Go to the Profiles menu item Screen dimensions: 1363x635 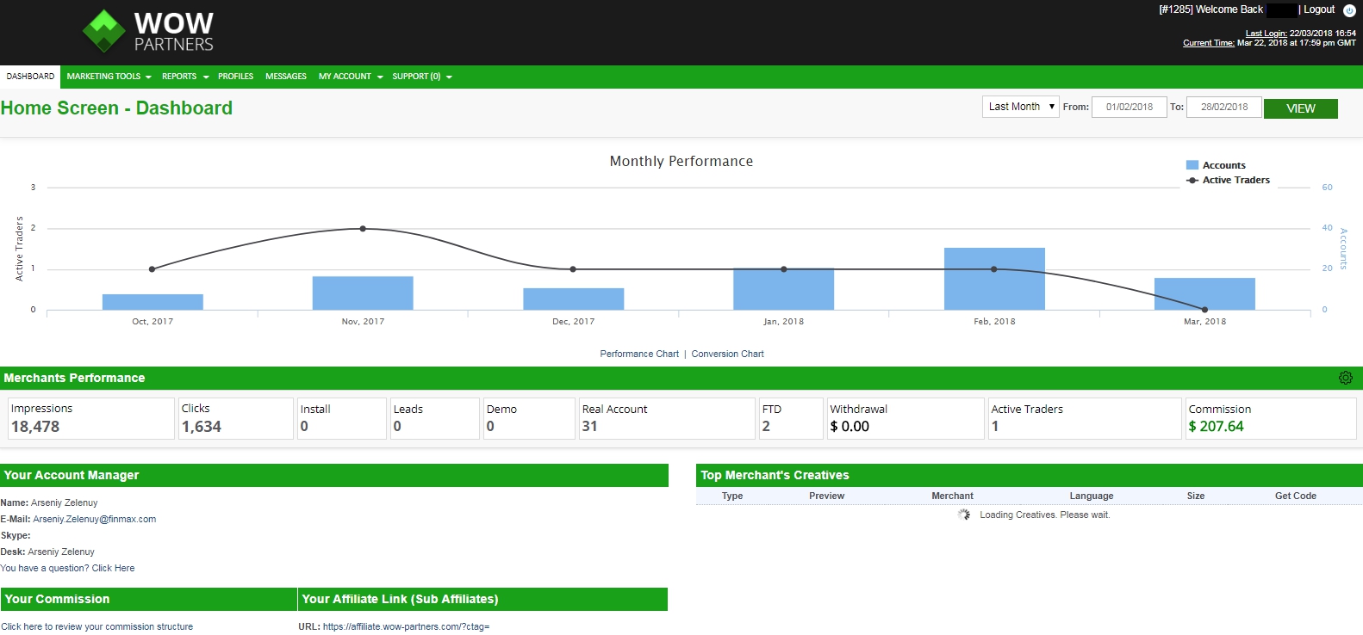click(x=235, y=77)
